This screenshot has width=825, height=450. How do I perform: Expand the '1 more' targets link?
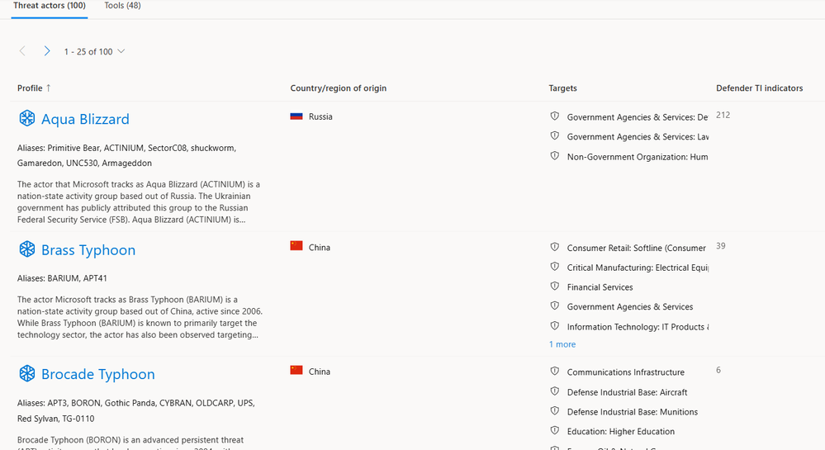562,344
